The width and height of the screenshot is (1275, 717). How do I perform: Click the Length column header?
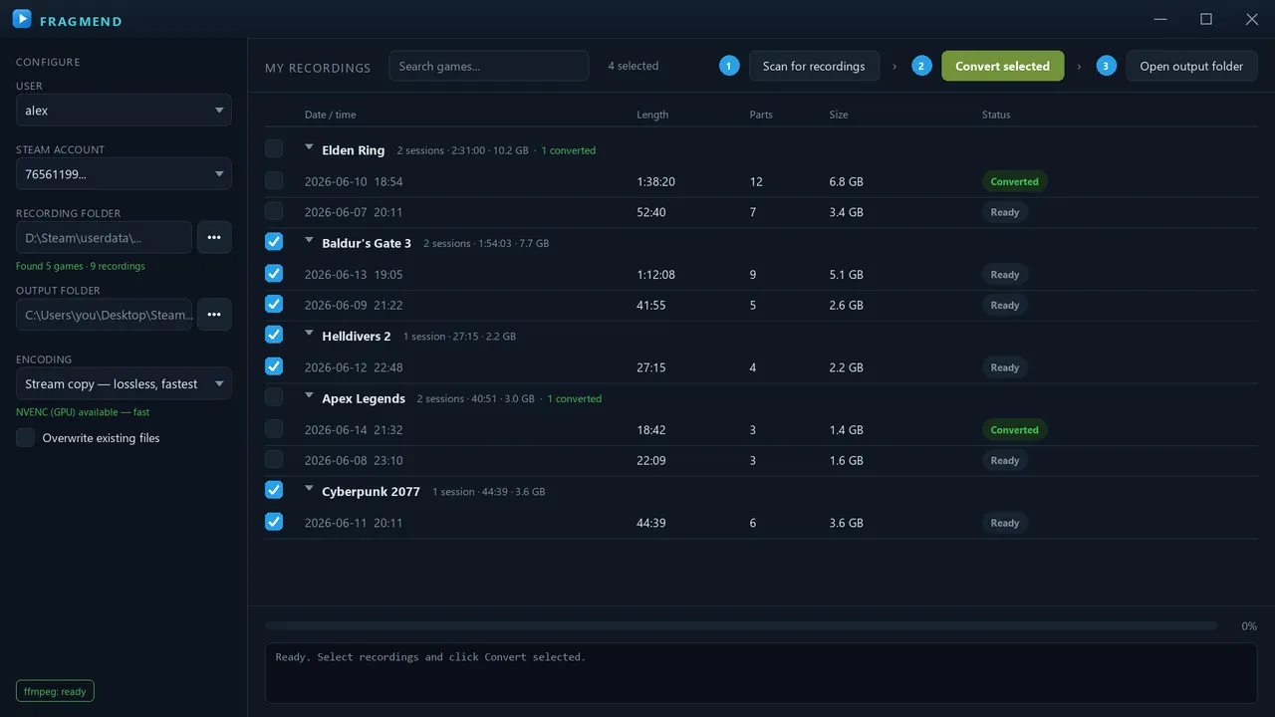[x=652, y=115]
